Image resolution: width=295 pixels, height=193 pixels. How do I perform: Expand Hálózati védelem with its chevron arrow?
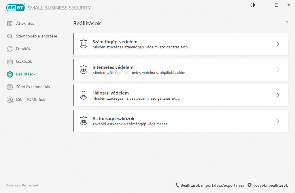click(x=278, y=95)
